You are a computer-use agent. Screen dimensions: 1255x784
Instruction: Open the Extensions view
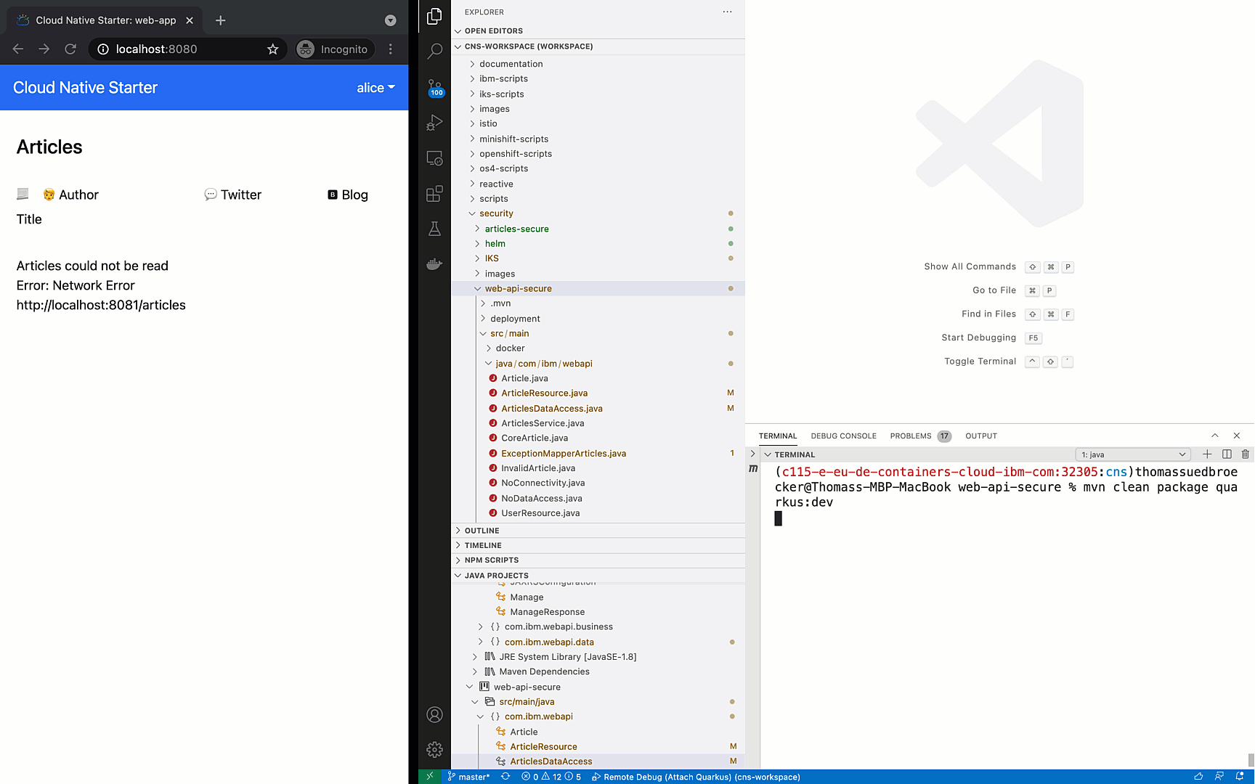pyautogui.click(x=434, y=194)
